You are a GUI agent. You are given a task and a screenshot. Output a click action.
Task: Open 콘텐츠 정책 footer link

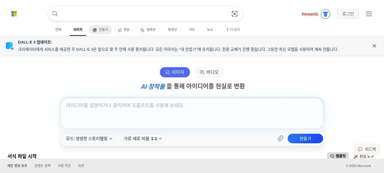43,166
